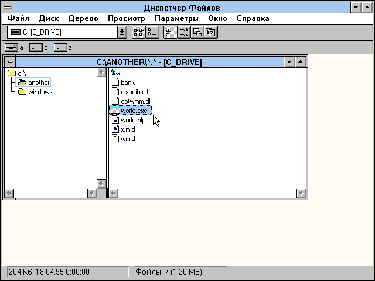Select the 'windows' folder name in tree
Image resolution: width=375 pixels, height=281 pixels.
tap(40, 92)
